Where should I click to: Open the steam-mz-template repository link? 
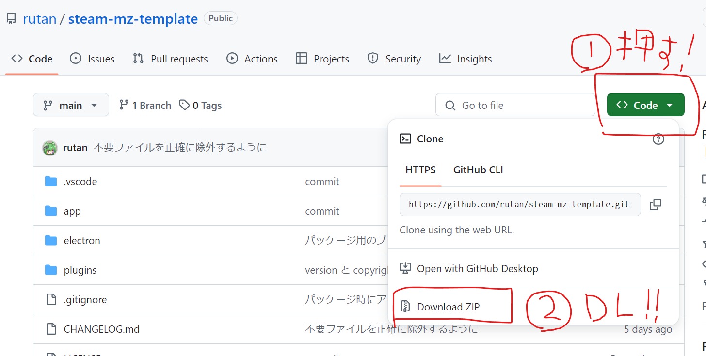coord(133,19)
